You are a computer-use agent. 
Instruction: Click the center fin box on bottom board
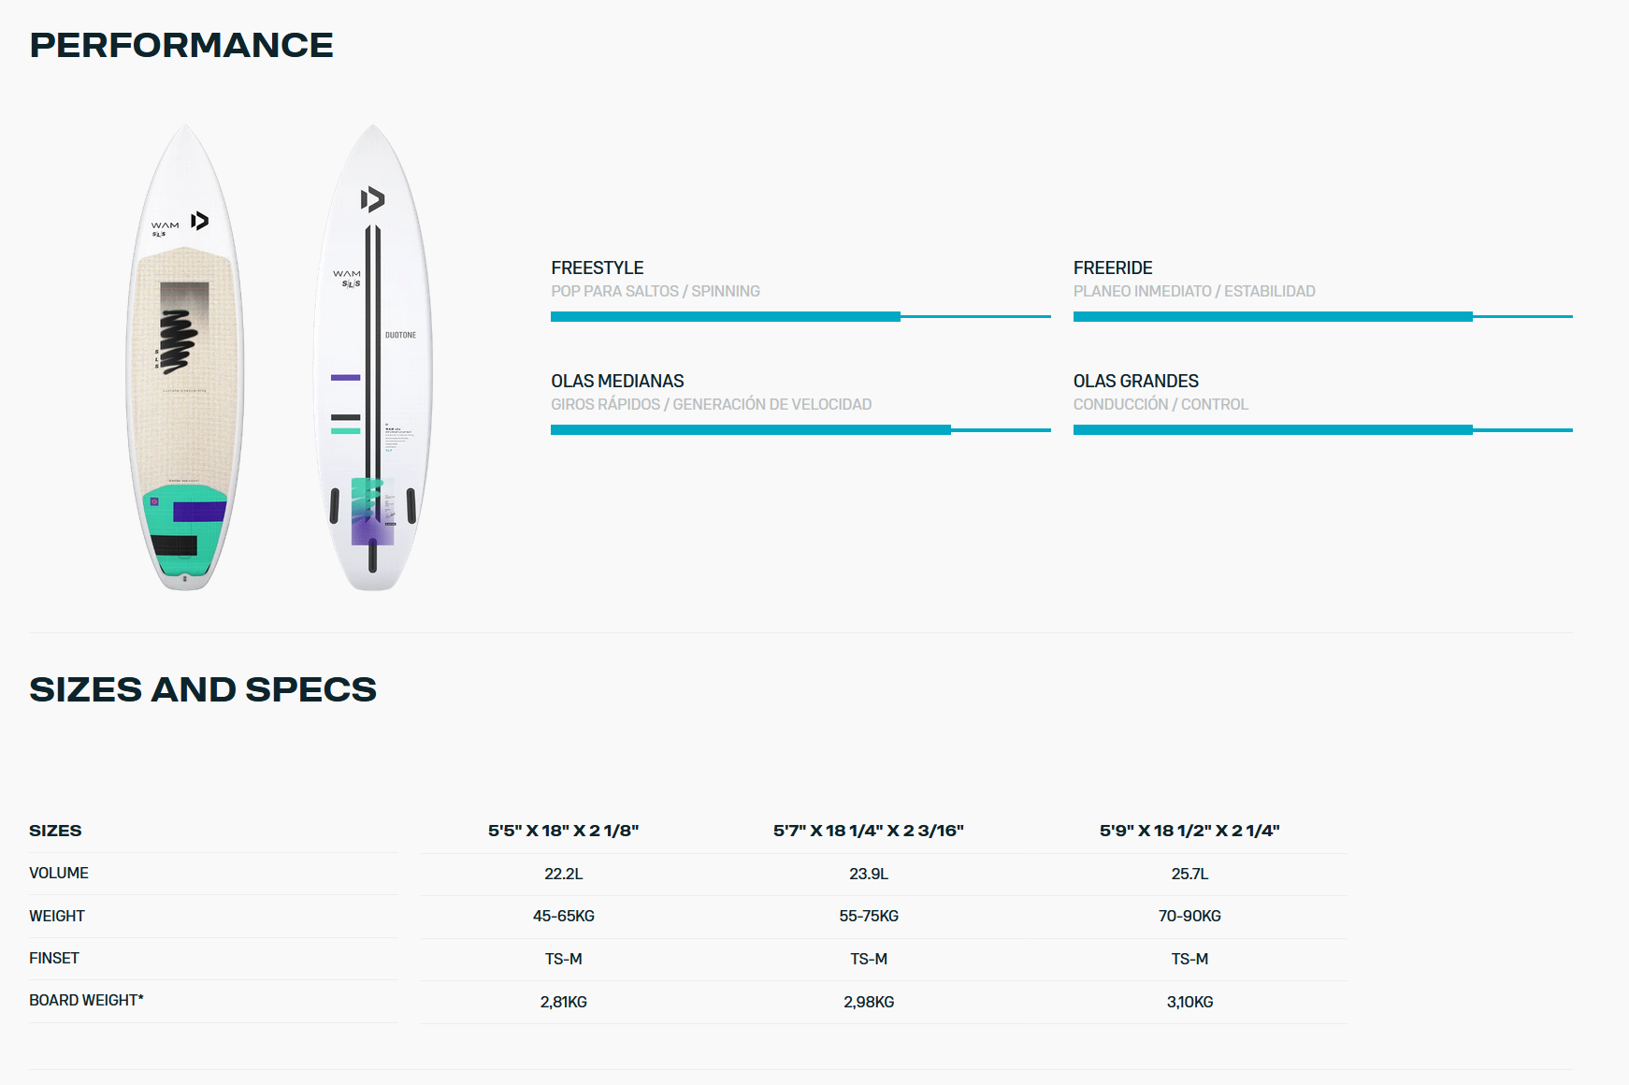click(x=373, y=556)
